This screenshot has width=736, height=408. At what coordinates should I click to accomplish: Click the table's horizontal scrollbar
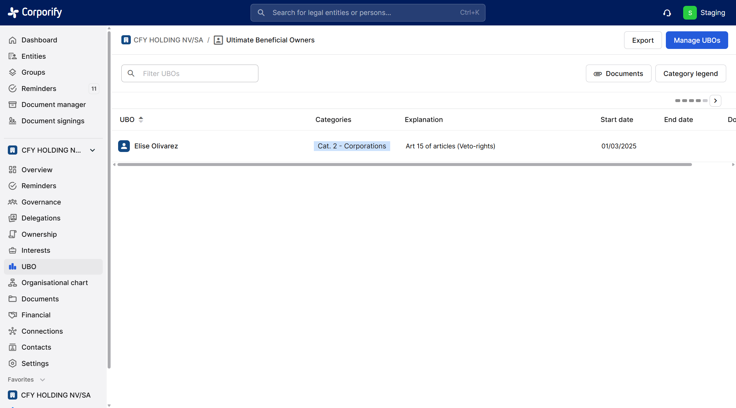(405, 165)
